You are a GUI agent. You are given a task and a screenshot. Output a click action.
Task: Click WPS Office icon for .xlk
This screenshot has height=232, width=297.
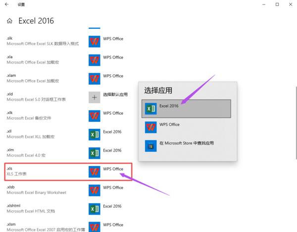tap(95, 116)
